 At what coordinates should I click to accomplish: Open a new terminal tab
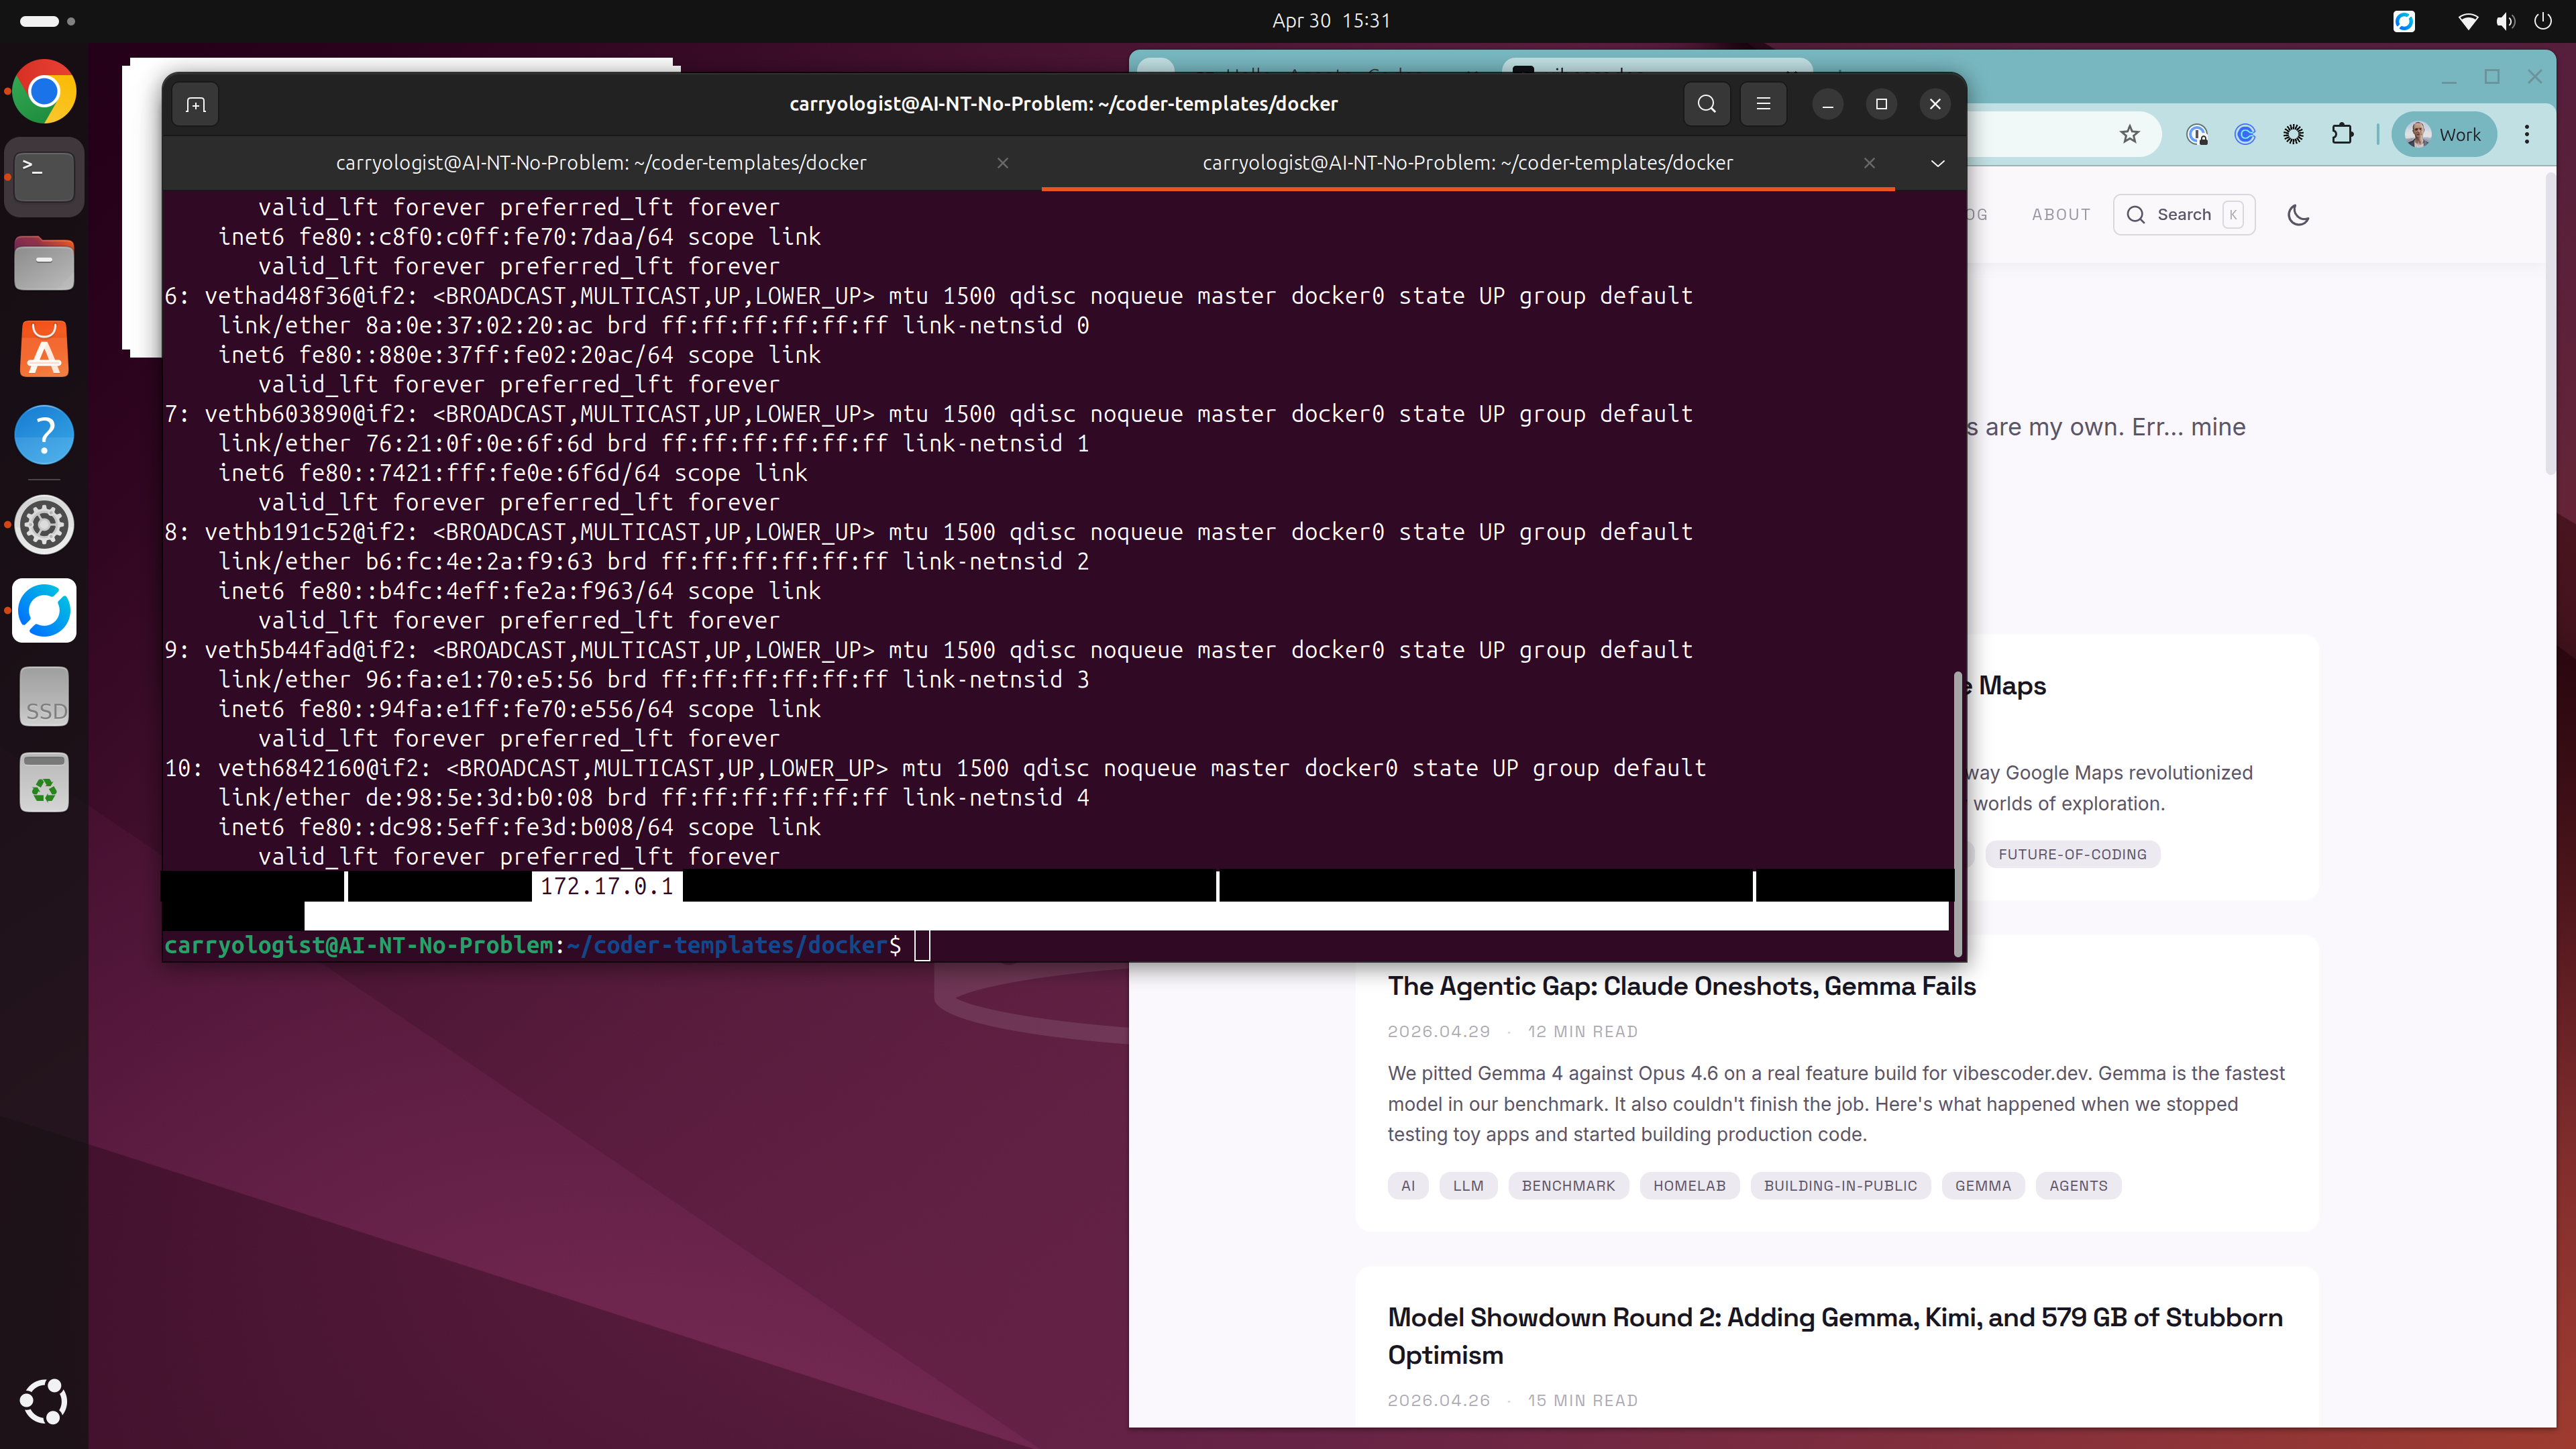196,104
